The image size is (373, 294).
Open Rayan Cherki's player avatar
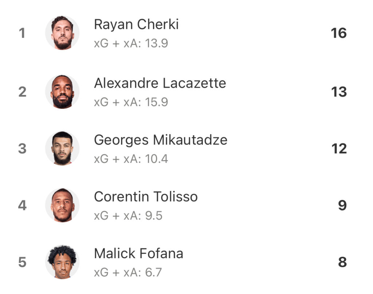point(62,33)
